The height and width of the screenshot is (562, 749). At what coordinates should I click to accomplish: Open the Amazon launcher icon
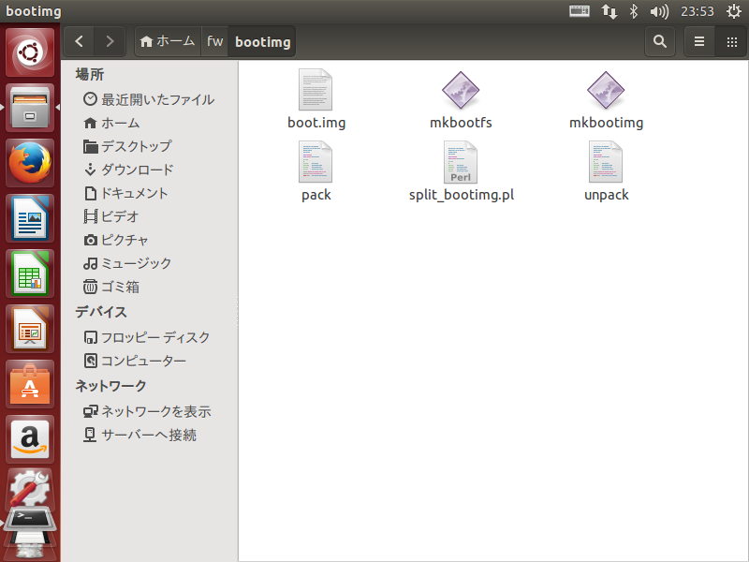tap(30, 440)
